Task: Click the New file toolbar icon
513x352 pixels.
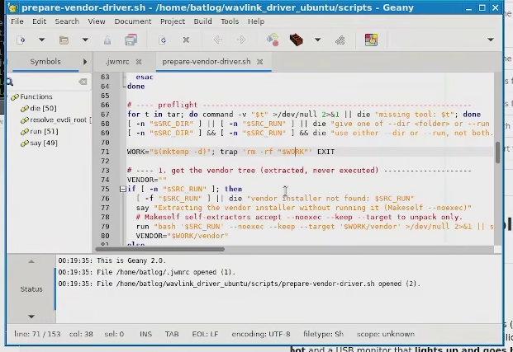Action: pos(21,40)
